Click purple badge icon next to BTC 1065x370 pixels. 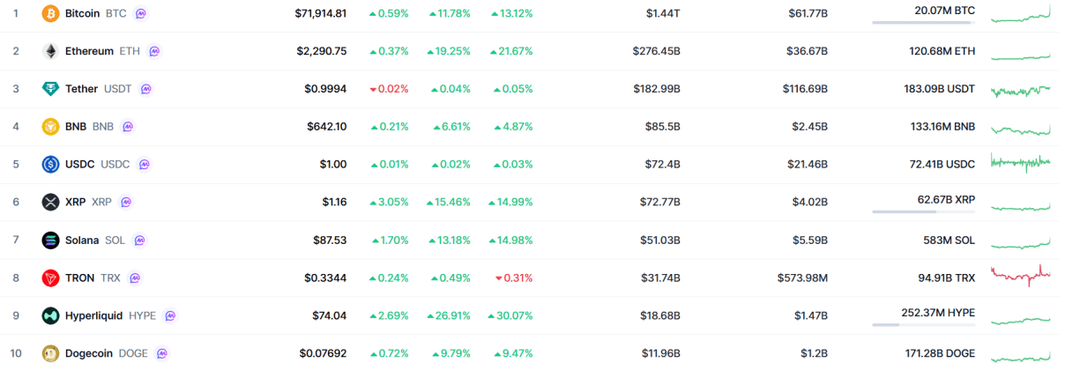[141, 13]
